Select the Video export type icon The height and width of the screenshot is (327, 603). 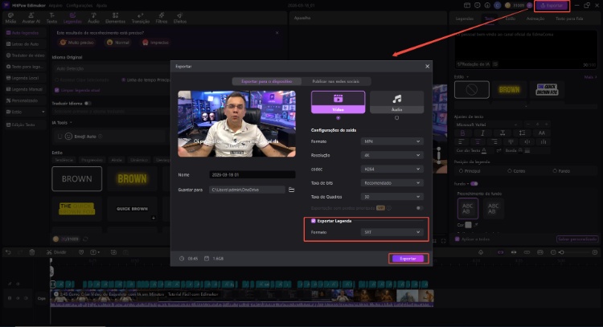pos(338,100)
